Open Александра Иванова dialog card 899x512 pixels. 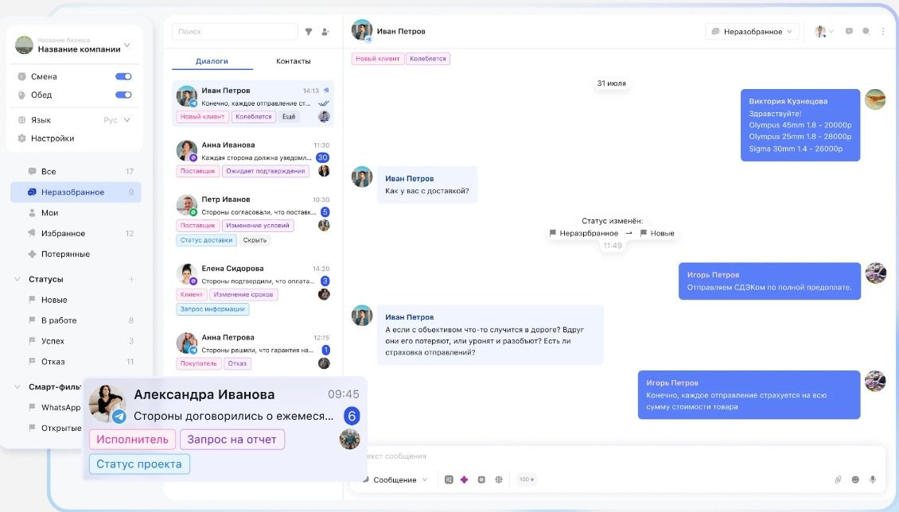(x=224, y=429)
